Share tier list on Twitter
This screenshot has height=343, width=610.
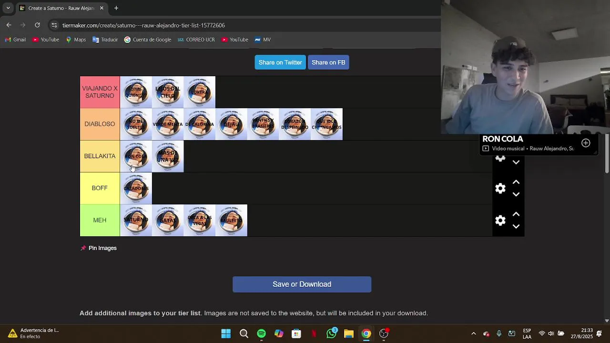point(280,62)
